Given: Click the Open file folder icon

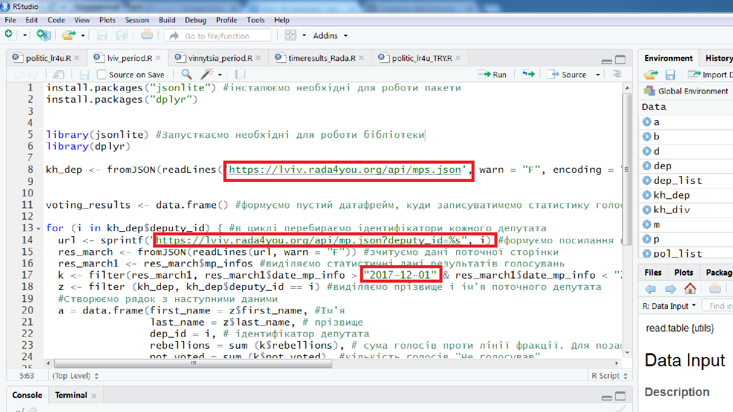Looking at the screenshot, I should 68,35.
